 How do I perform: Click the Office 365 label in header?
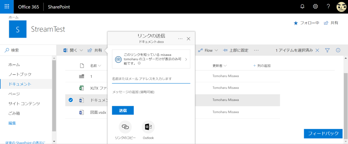pos(29,7)
